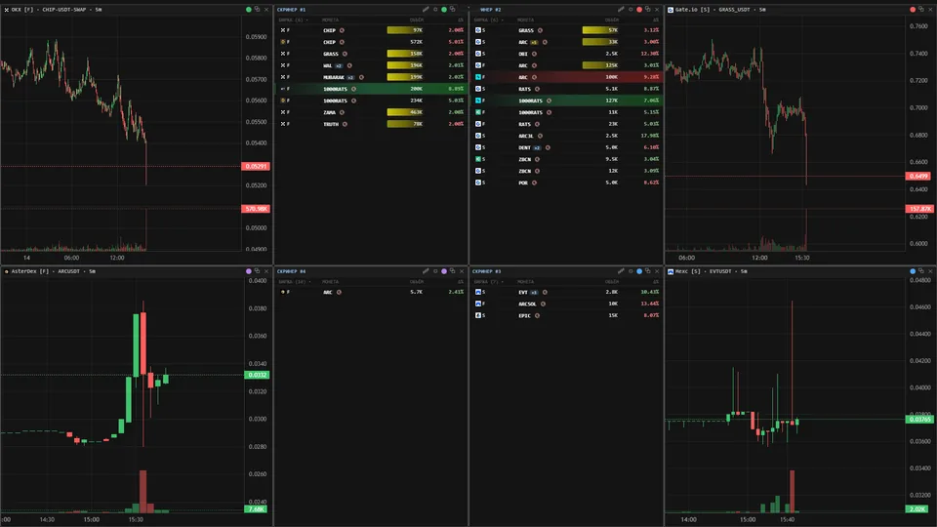Click circle icon beside TRUTH in Screener #1
The width and height of the screenshot is (937, 527).
[x=345, y=124]
